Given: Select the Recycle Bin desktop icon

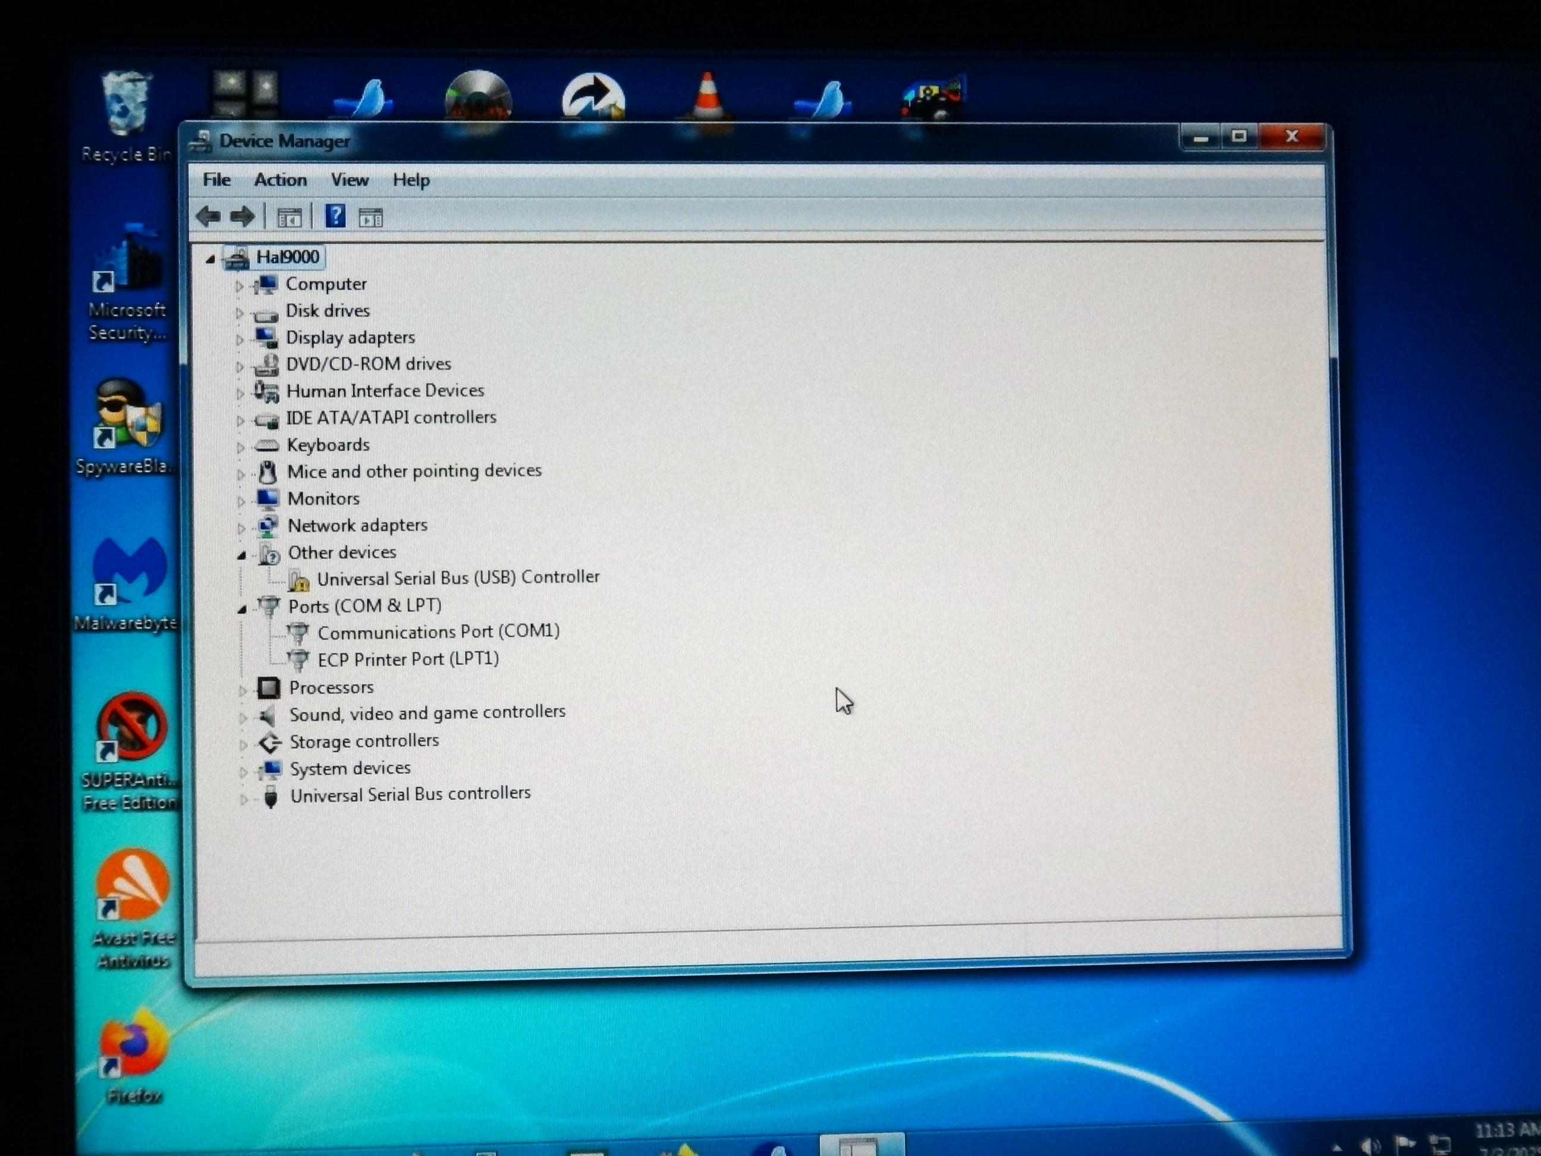Looking at the screenshot, I should [126, 116].
